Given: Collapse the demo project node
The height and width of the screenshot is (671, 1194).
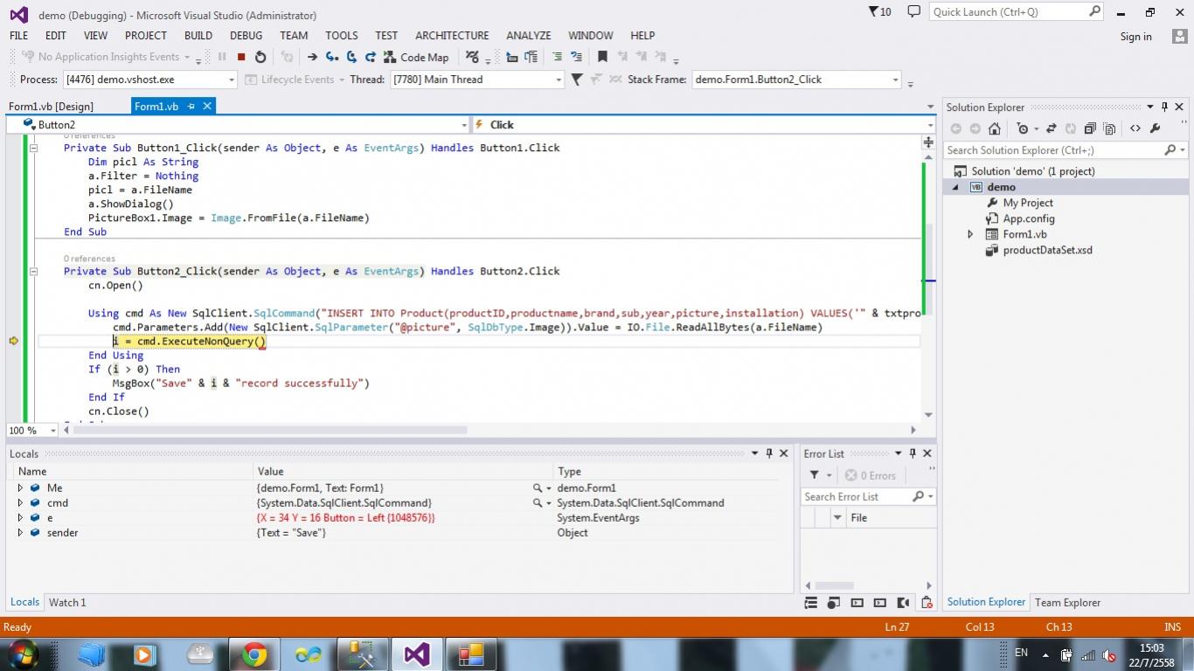Looking at the screenshot, I should point(955,187).
